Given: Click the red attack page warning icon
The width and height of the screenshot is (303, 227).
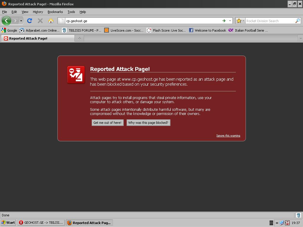Looking at the screenshot, I should click(x=76, y=75).
